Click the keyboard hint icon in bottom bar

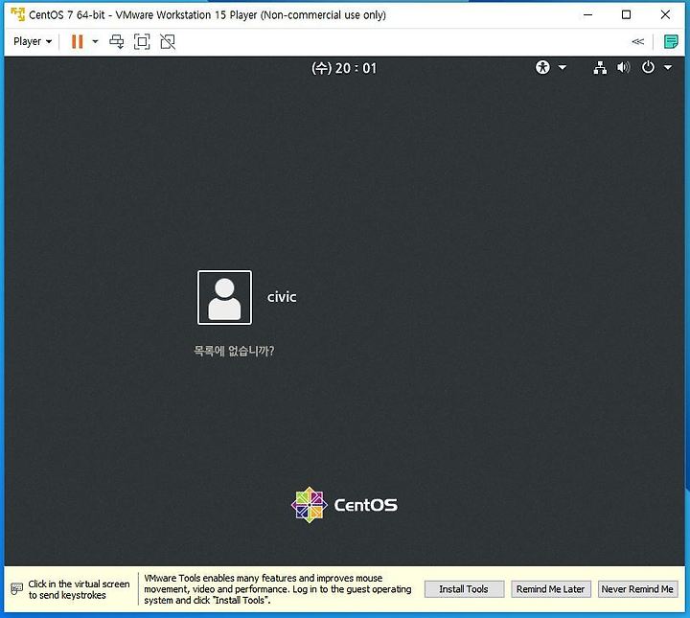click(16, 588)
